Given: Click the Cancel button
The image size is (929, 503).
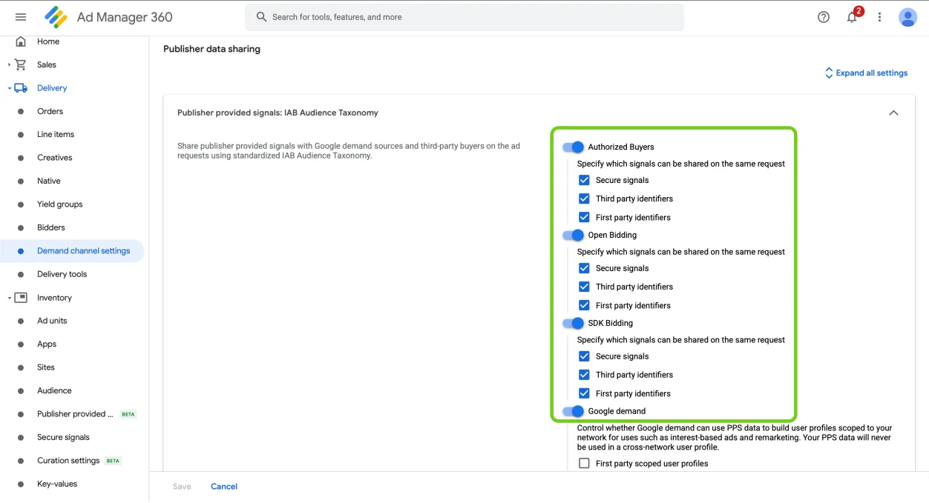Looking at the screenshot, I should (224, 487).
